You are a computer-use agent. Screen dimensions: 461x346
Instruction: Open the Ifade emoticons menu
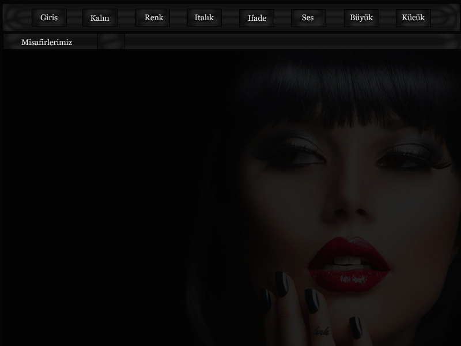257,18
